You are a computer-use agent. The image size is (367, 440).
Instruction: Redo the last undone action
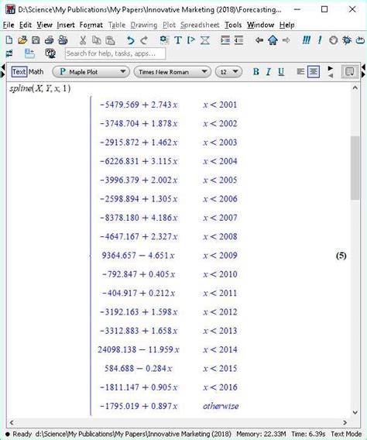144,40
